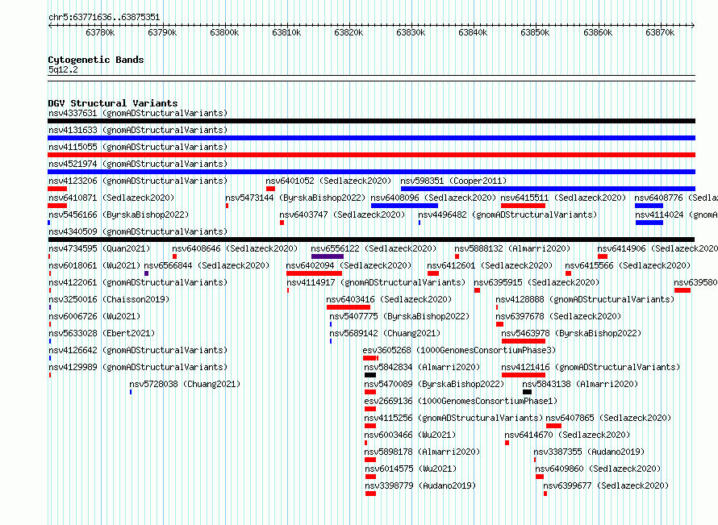
Task: Open nsv5888132 (Almarri2020) label
Action: tap(513, 248)
